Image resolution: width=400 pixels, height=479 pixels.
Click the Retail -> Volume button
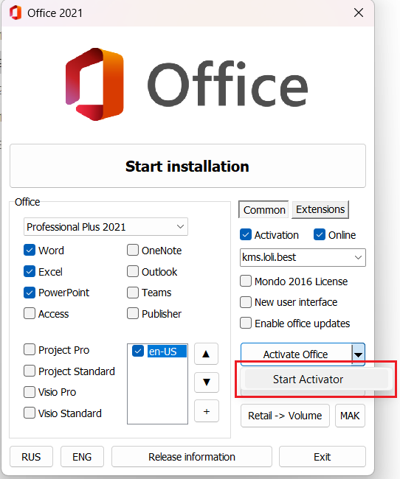285,416
